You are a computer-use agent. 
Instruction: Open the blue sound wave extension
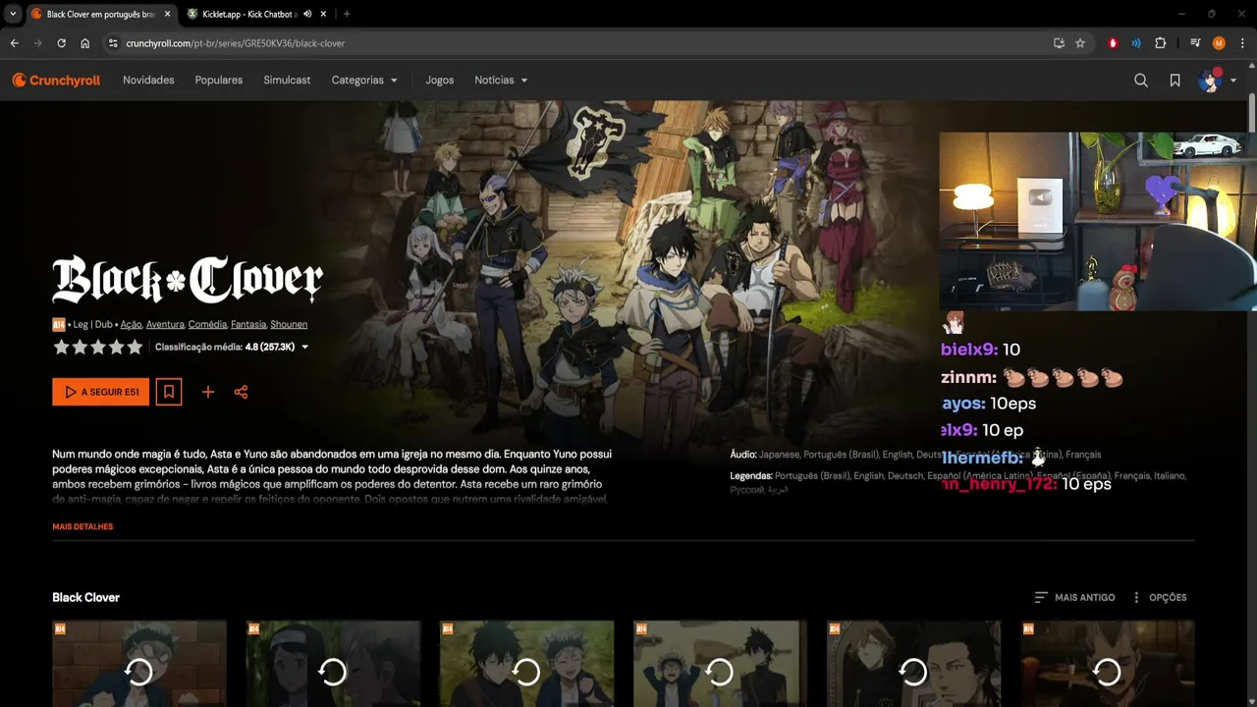(x=1136, y=43)
